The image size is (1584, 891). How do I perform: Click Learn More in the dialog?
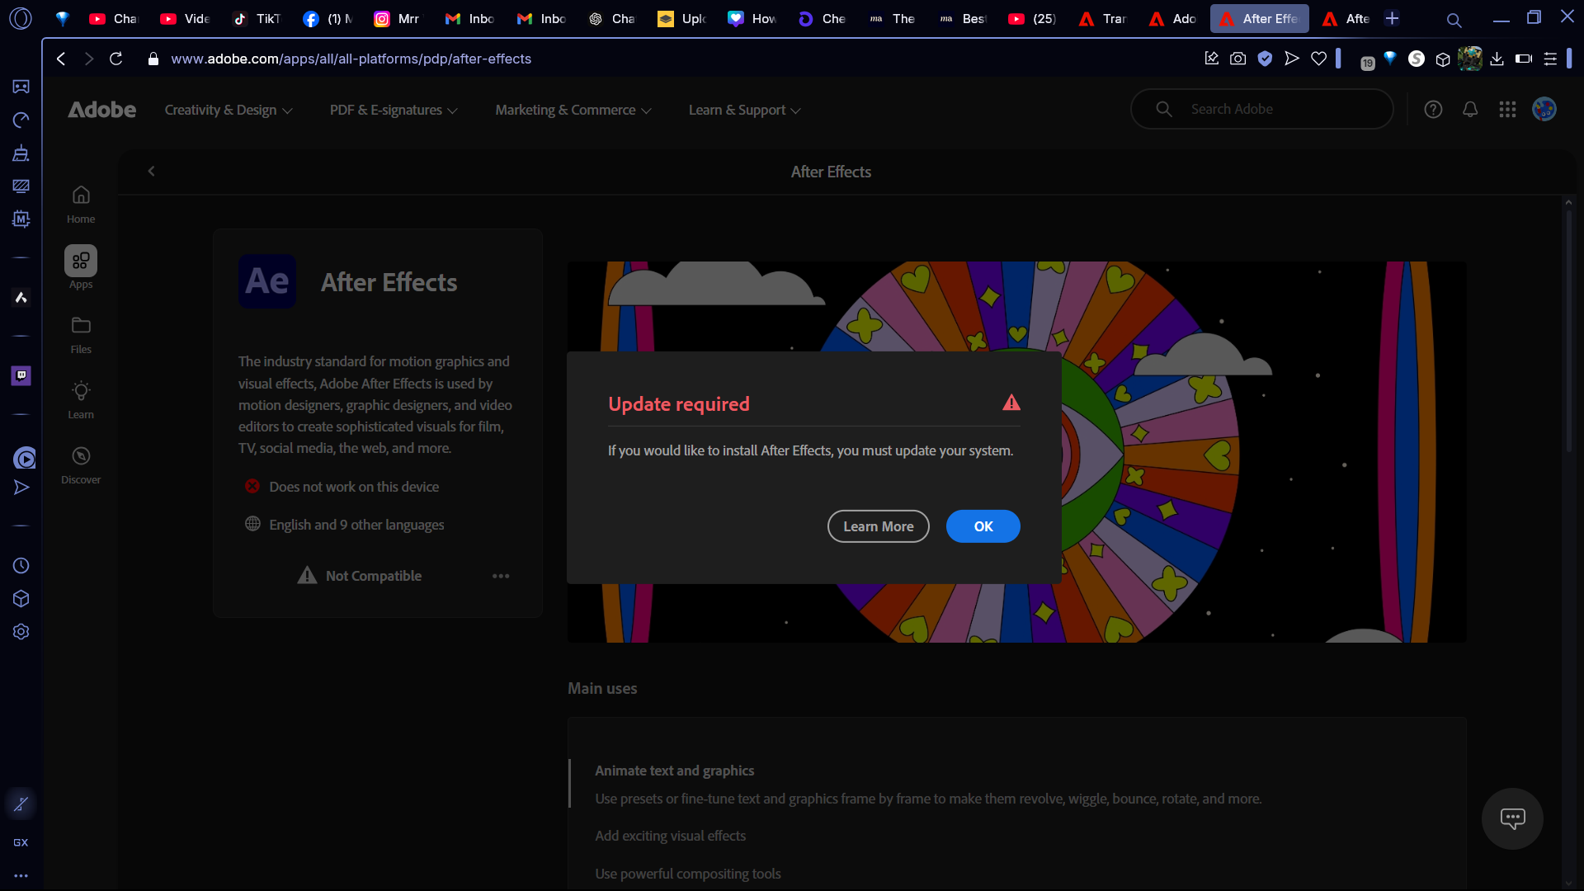878,526
